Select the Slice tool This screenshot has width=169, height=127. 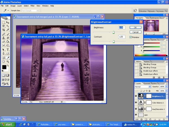[x=8, y=30]
